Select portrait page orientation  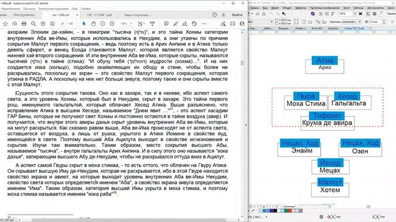point(304,22)
